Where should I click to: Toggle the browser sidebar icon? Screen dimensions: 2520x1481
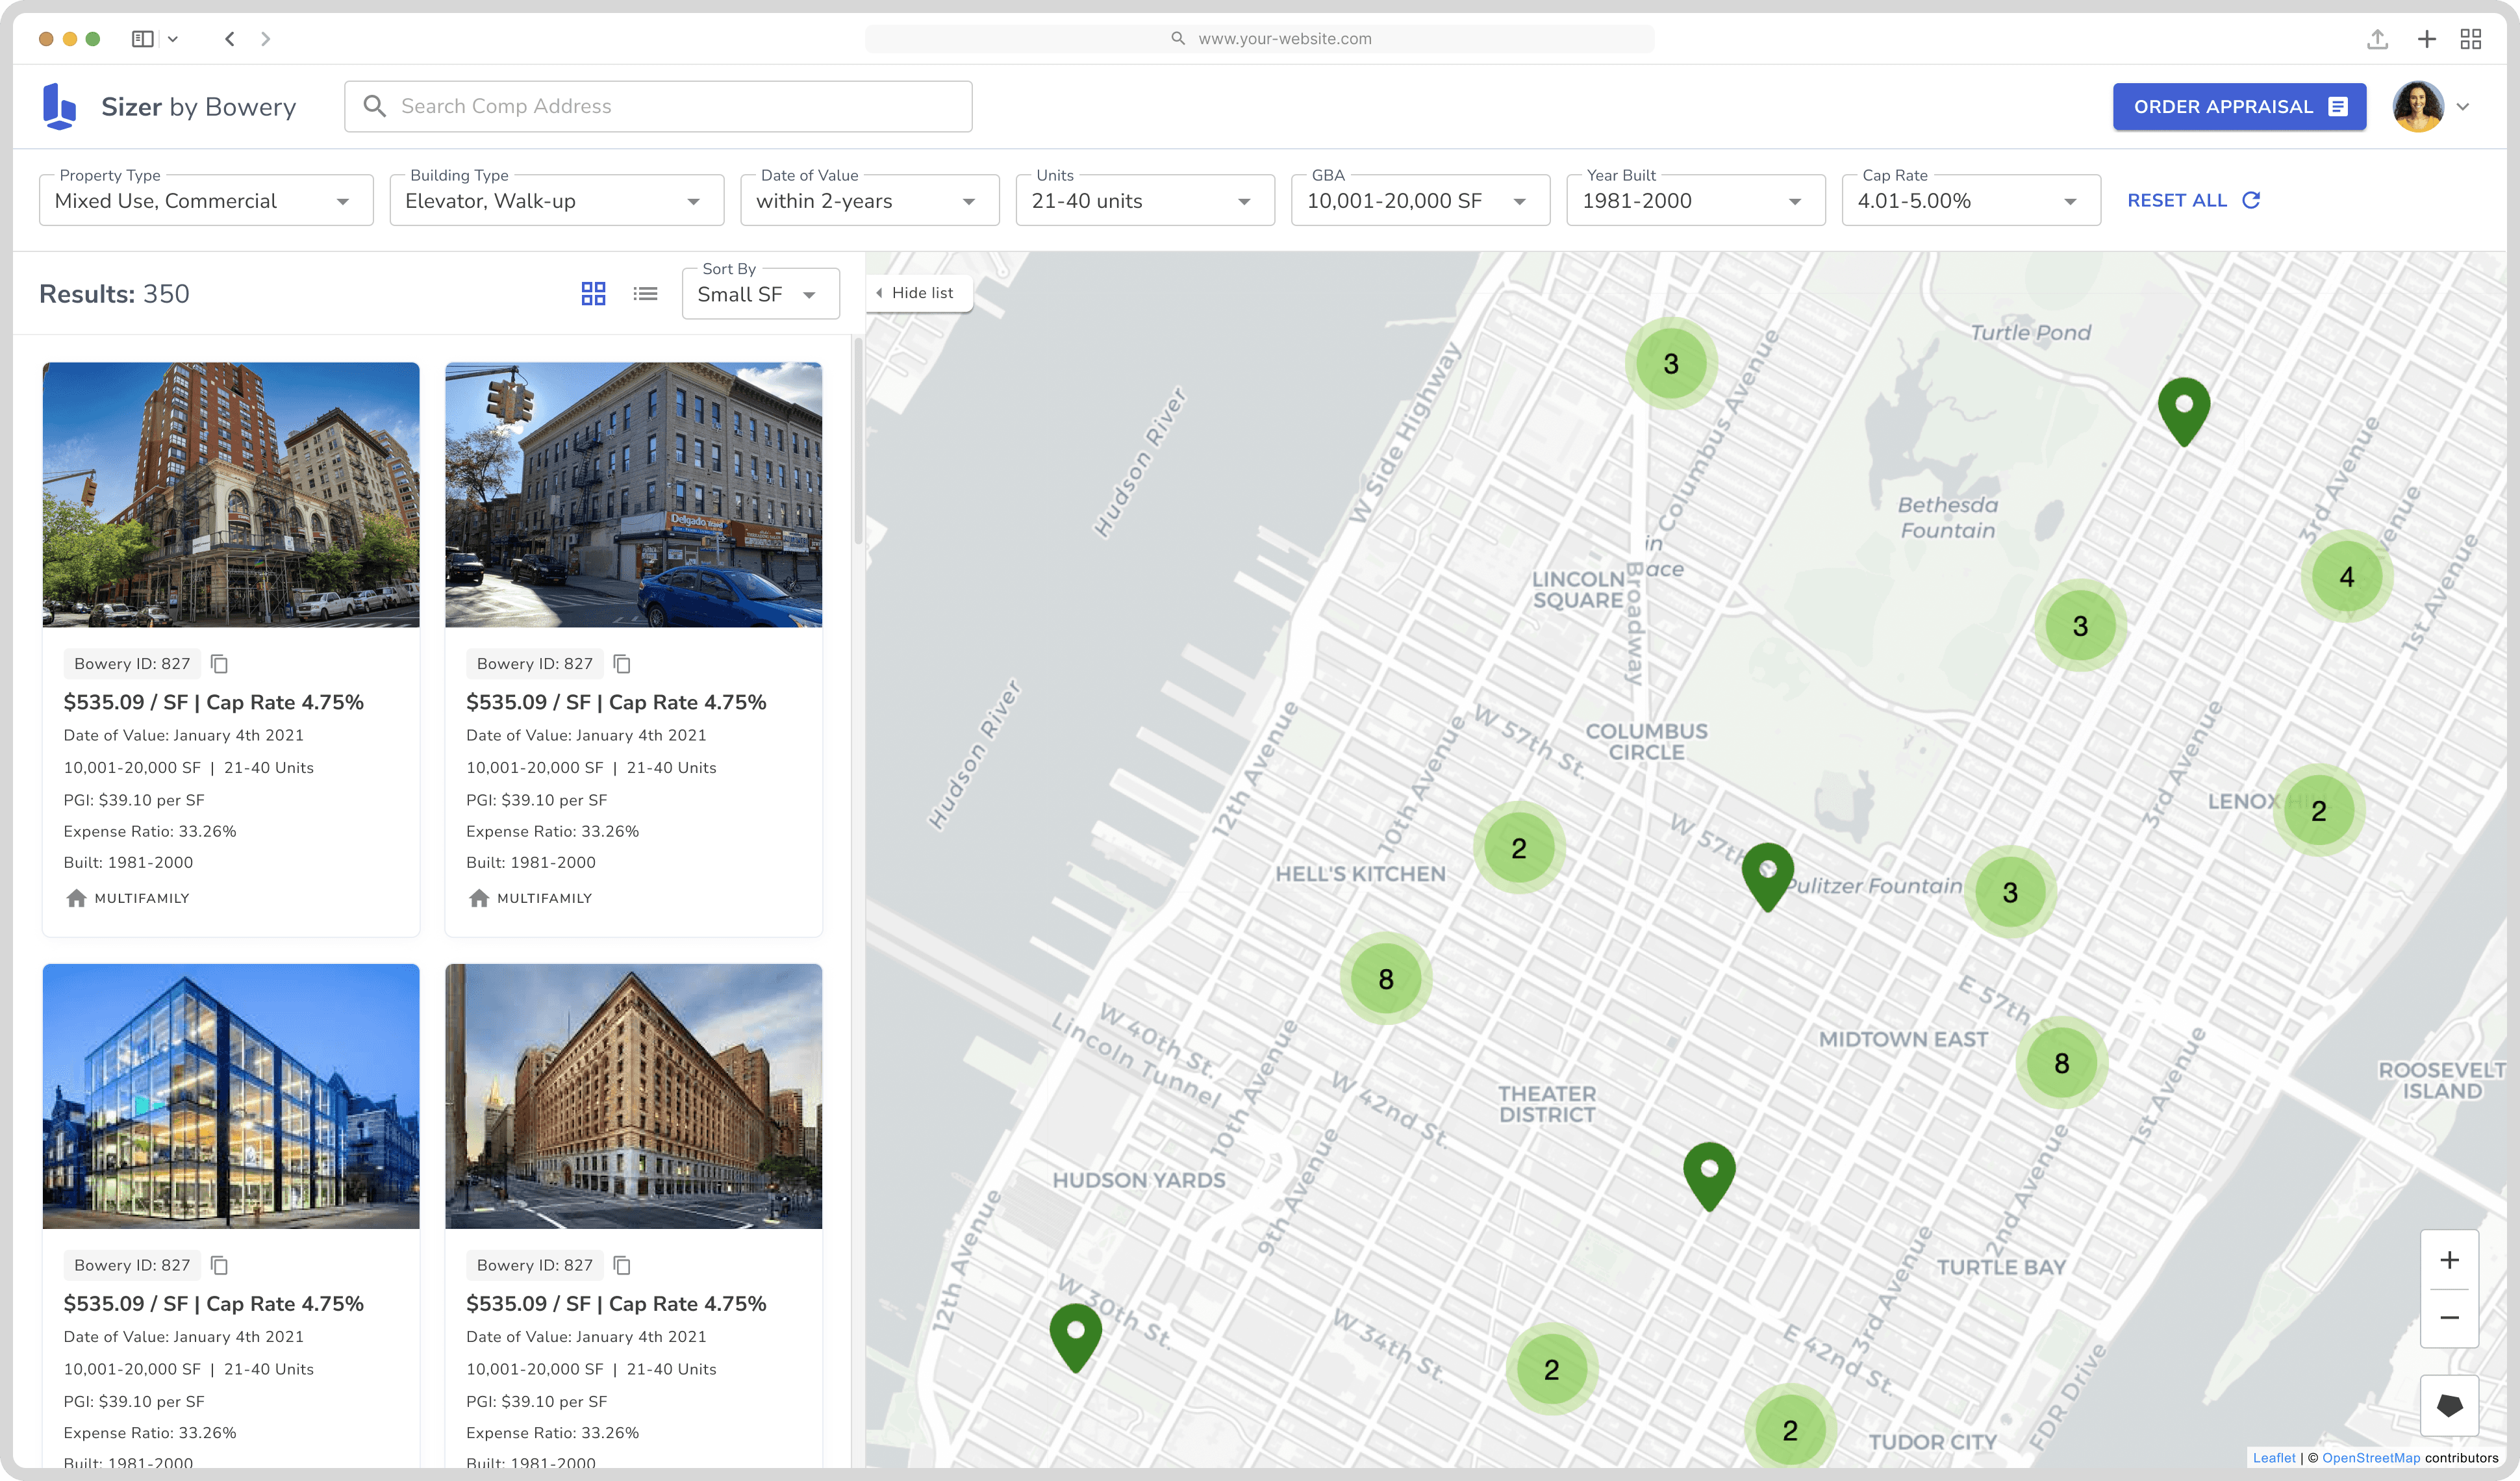[142, 39]
